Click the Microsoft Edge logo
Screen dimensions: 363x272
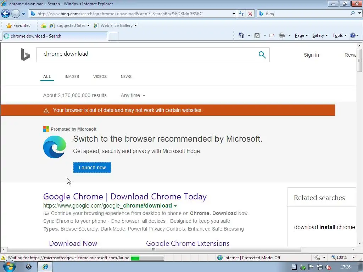(55, 147)
